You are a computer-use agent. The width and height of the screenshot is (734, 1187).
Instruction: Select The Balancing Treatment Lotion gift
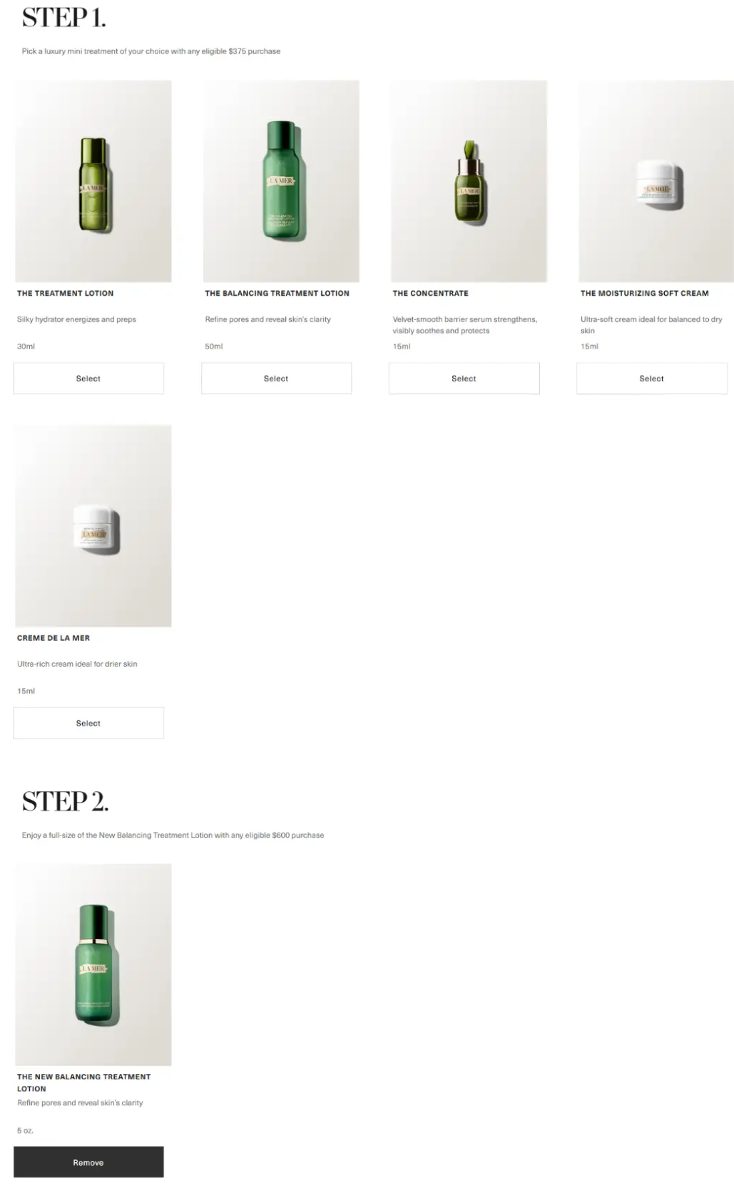[x=276, y=379]
